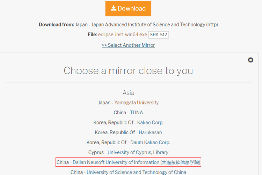Image resolution: width=262 pixels, height=175 pixels.
Task: Select Dalian Neusoft University of Information mirror
Action: (x=116, y=162)
